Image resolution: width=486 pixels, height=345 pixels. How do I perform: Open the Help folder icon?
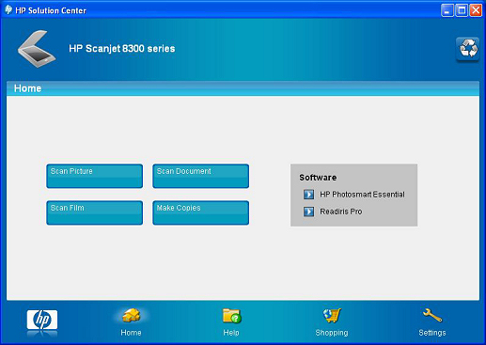pos(231,316)
